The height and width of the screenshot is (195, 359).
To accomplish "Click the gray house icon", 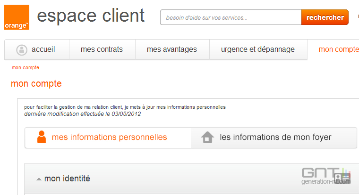I will (x=207, y=137).
